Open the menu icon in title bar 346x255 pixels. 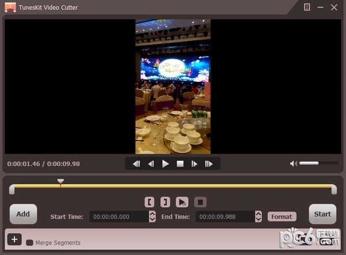307,7
